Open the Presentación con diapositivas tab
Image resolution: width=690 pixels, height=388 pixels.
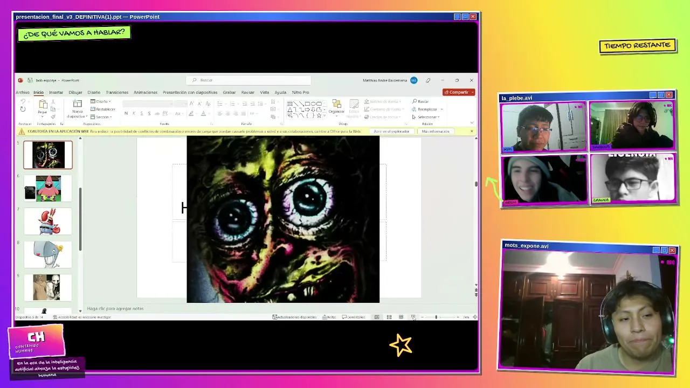pyautogui.click(x=190, y=92)
